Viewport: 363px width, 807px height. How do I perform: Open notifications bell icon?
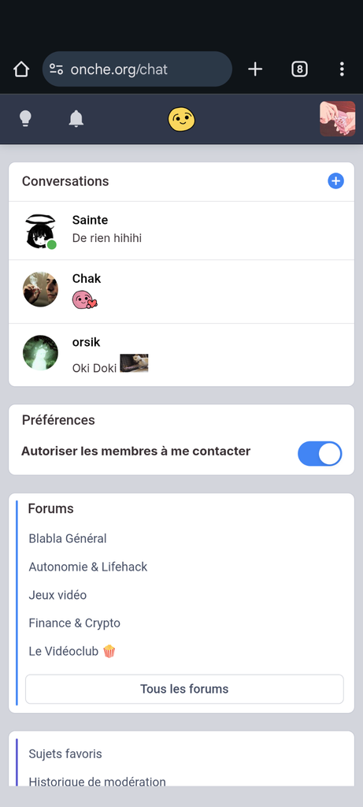tap(76, 119)
